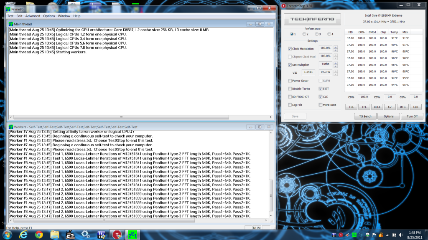Click the CLR button to reset max temps
Screen dimensions: 428x240
[x=416, y=107]
